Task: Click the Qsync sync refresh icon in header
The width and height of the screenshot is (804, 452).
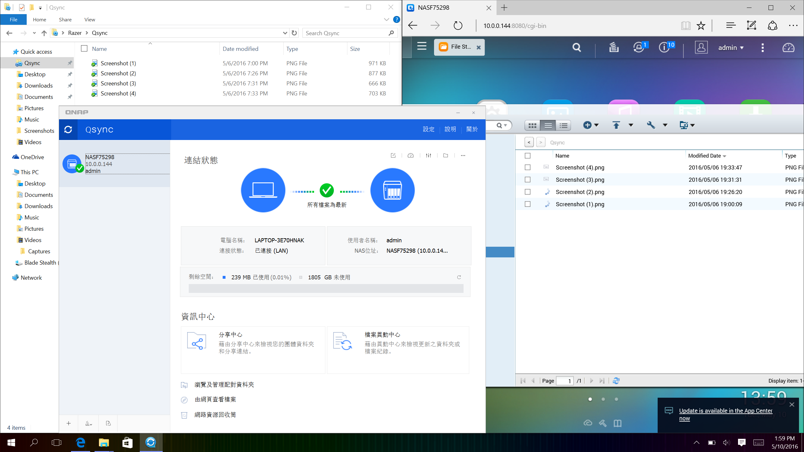Action: tap(68, 129)
